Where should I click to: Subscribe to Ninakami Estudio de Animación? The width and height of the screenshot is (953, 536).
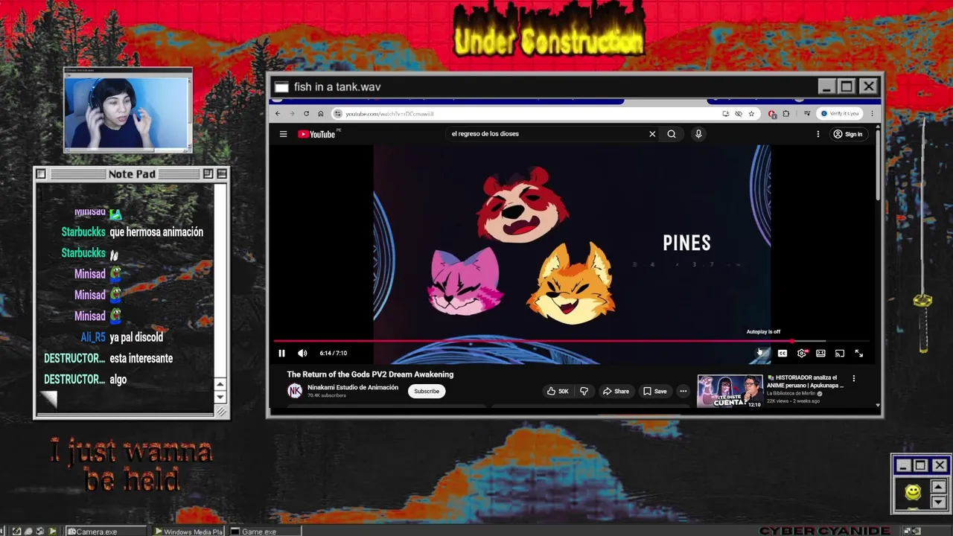tap(427, 391)
